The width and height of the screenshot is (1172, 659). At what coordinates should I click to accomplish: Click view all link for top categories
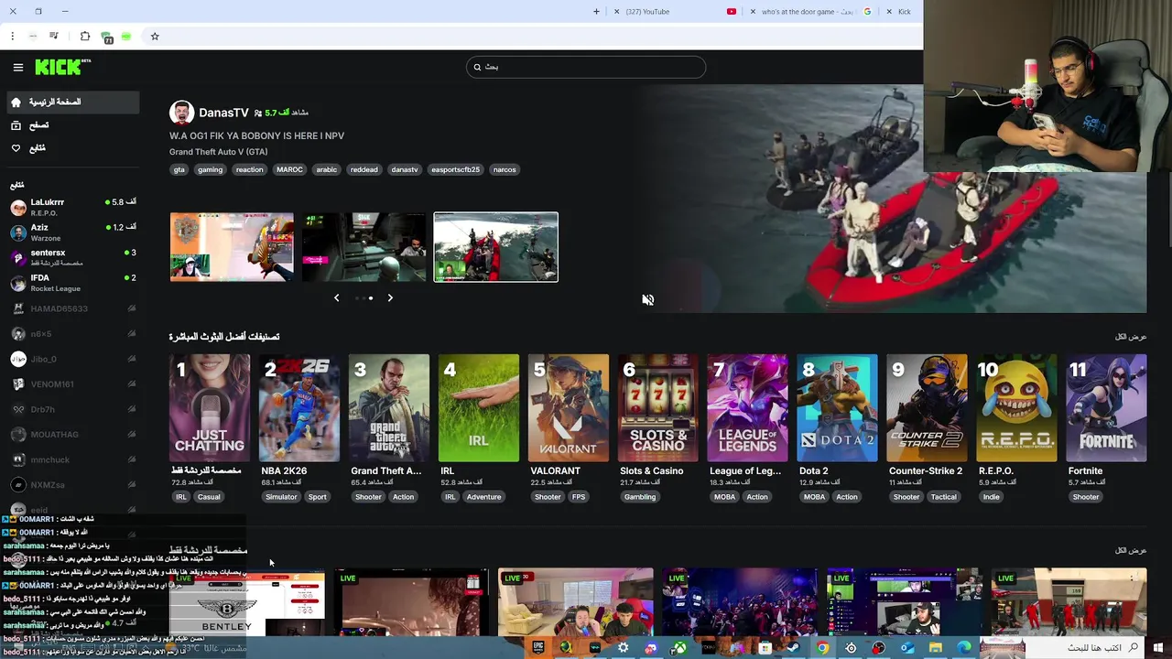click(x=1130, y=337)
